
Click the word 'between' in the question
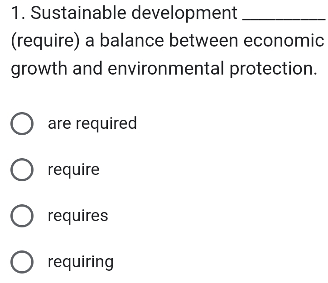(x=204, y=40)
